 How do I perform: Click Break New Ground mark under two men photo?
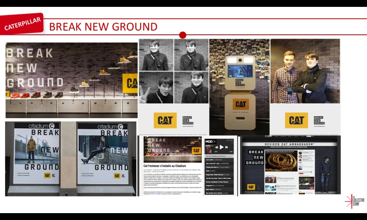[x=319, y=121]
